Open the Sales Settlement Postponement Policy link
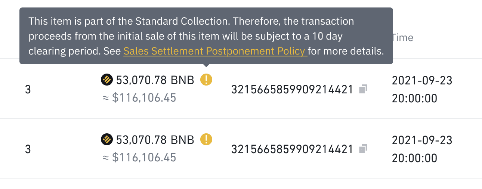Screen dimensions: 482x189 click(215, 51)
